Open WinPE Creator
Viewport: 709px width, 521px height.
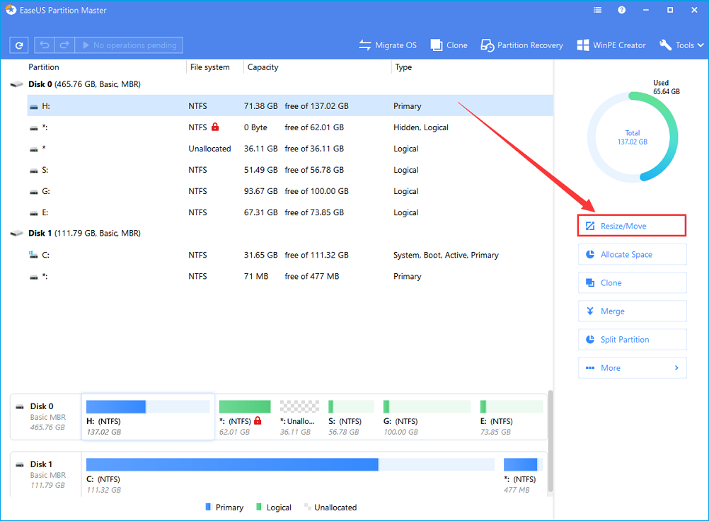pos(611,45)
